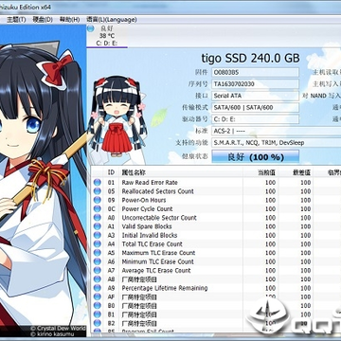Select the Initial Invalid Blocks attribute name
Image resolution: width=341 pixels, height=341 pixels.
pyautogui.click(x=150, y=236)
